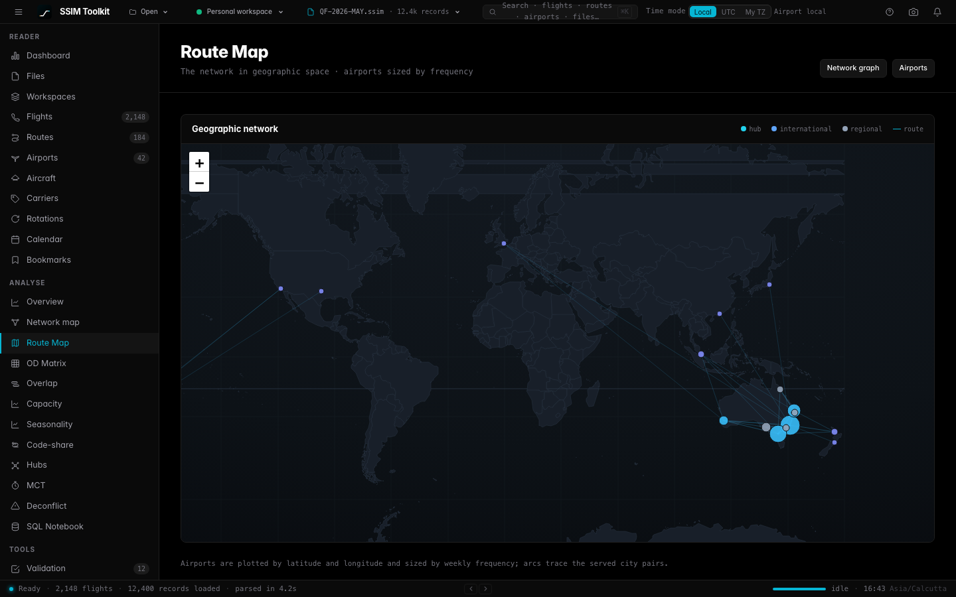Go to Routes in sidebar
The width and height of the screenshot is (956, 597).
click(x=80, y=137)
